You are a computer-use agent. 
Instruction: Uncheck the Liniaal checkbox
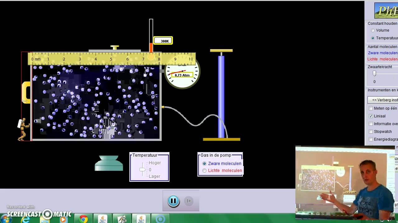coord(371,116)
